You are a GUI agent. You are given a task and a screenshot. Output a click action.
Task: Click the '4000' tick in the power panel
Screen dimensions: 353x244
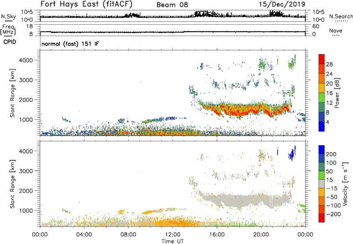(x=26, y=60)
